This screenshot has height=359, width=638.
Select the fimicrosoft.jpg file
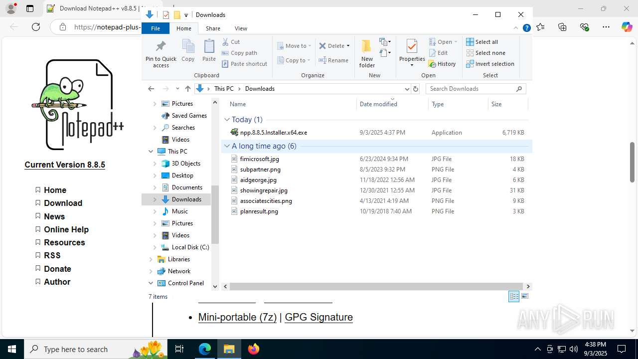260,159
